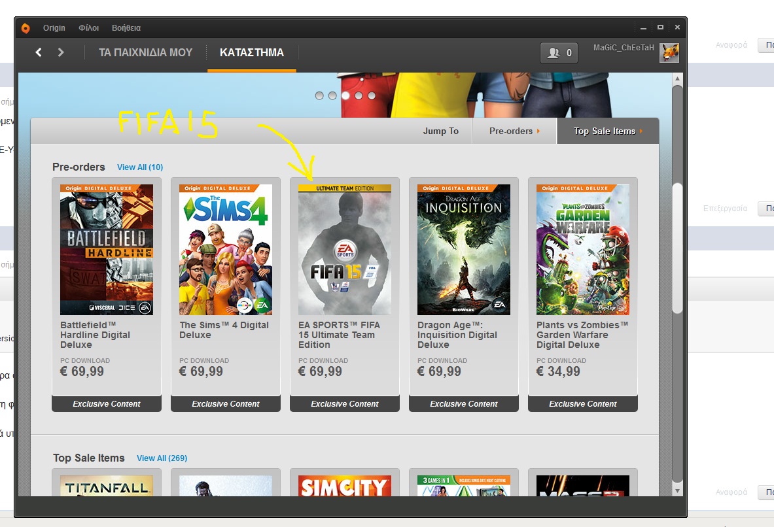Click Exclusive Content under Garden Warfare
The image size is (774, 527).
[x=583, y=403]
